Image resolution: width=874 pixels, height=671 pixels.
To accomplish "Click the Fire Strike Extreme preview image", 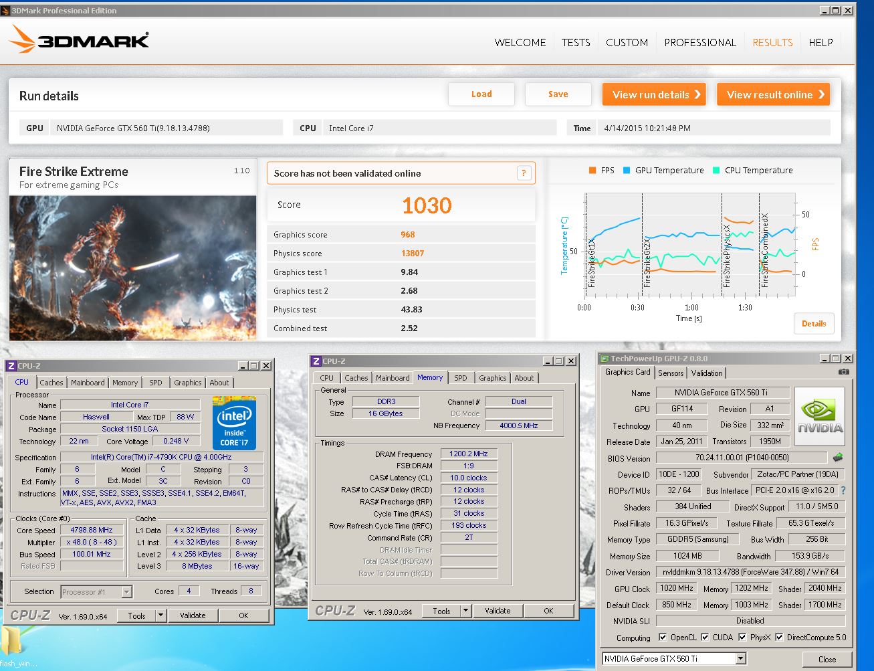I will pos(133,268).
